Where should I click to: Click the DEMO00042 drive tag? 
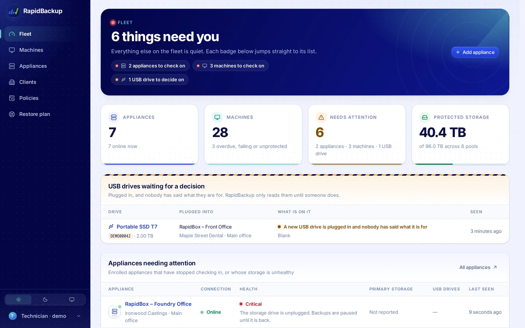pyautogui.click(x=120, y=236)
